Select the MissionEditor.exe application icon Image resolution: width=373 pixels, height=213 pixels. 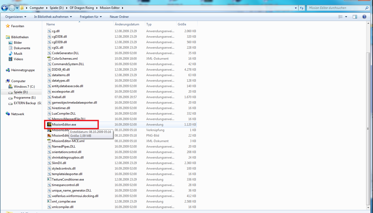[49, 125]
